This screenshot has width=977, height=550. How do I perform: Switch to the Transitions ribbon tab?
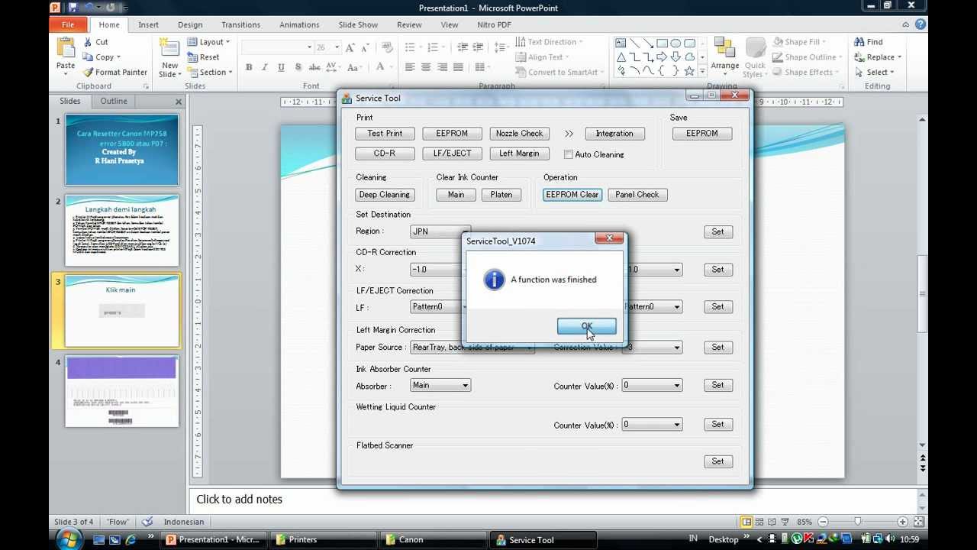pos(240,24)
